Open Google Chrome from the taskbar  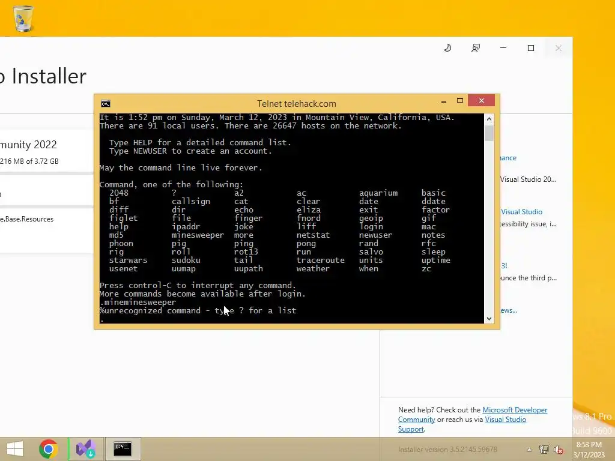(49, 449)
